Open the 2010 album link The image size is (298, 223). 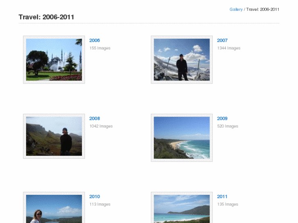(94, 197)
